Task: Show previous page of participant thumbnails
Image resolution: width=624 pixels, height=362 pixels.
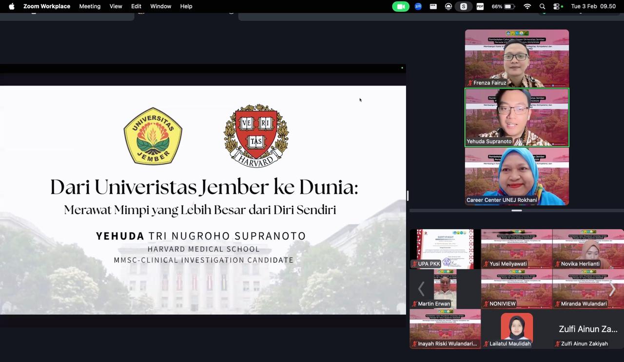Action: pyautogui.click(x=421, y=289)
